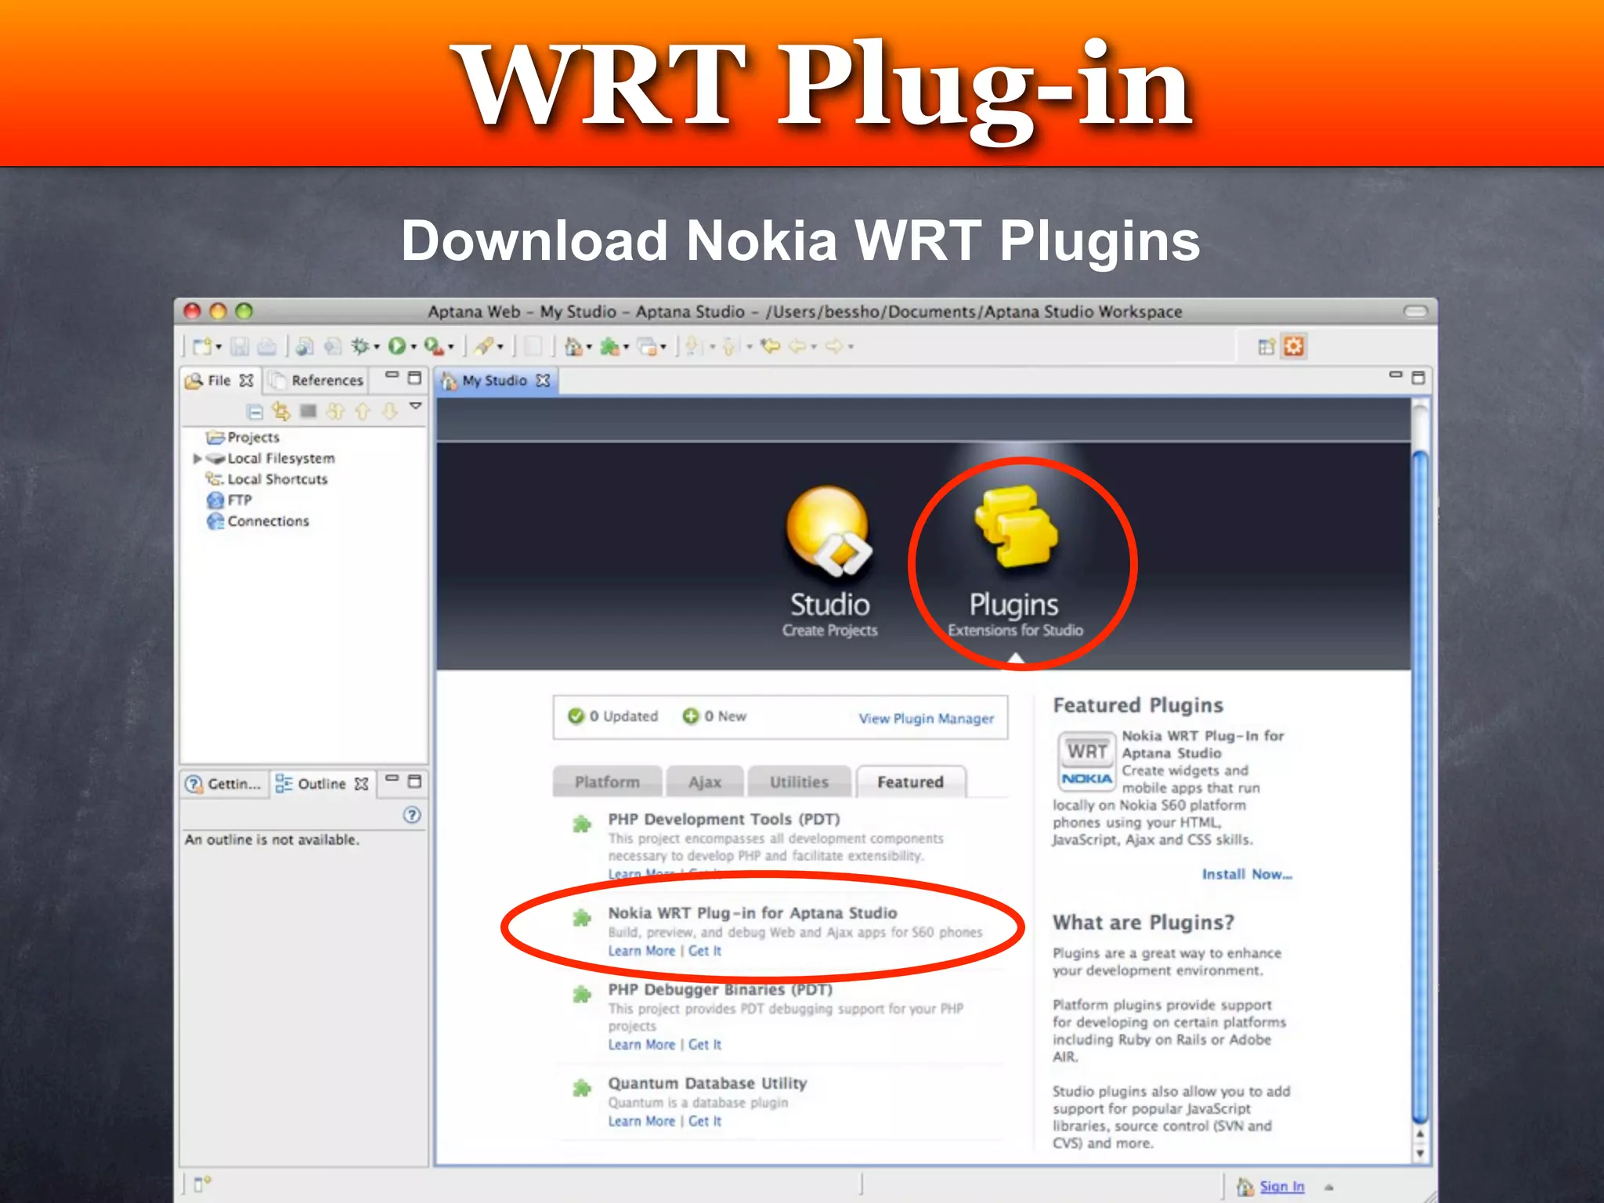Image resolution: width=1604 pixels, height=1203 pixels.
Task: Click the large Studio orb icon
Action: pyautogui.click(x=829, y=531)
